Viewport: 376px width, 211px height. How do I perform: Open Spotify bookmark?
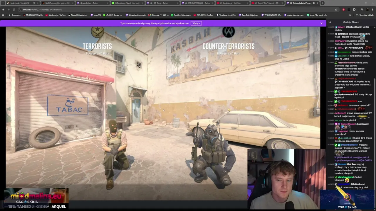tap(181, 15)
